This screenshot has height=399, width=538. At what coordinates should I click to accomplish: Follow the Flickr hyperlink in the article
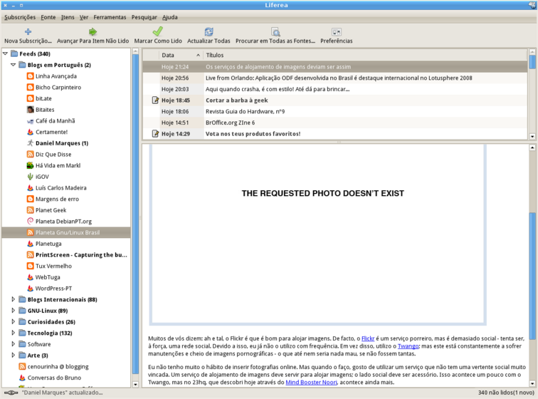[368, 337]
